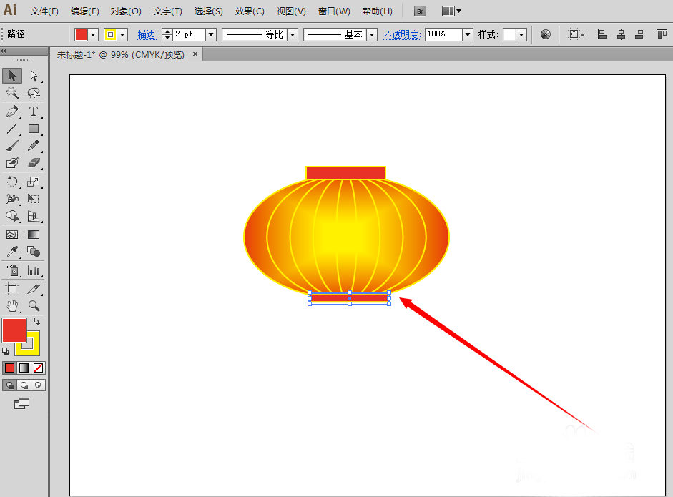The width and height of the screenshot is (673, 497).
Task: Select the Gradient tool
Action: point(34,235)
